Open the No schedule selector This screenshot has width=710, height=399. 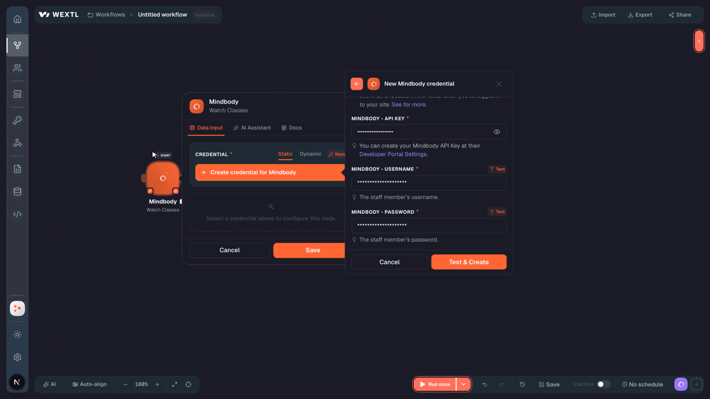pyautogui.click(x=642, y=384)
